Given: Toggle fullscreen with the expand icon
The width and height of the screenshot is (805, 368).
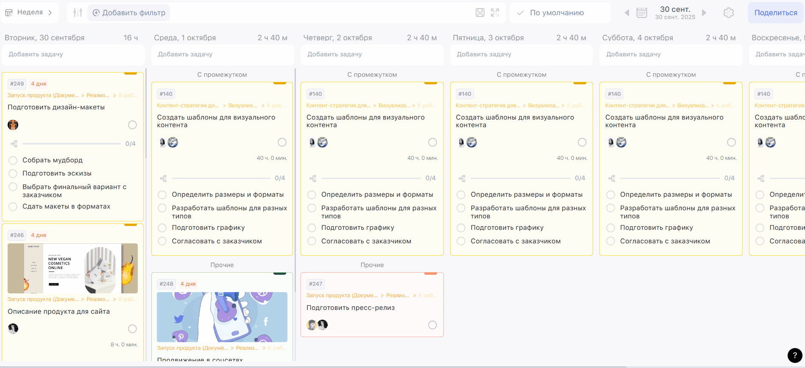Looking at the screenshot, I should [495, 13].
